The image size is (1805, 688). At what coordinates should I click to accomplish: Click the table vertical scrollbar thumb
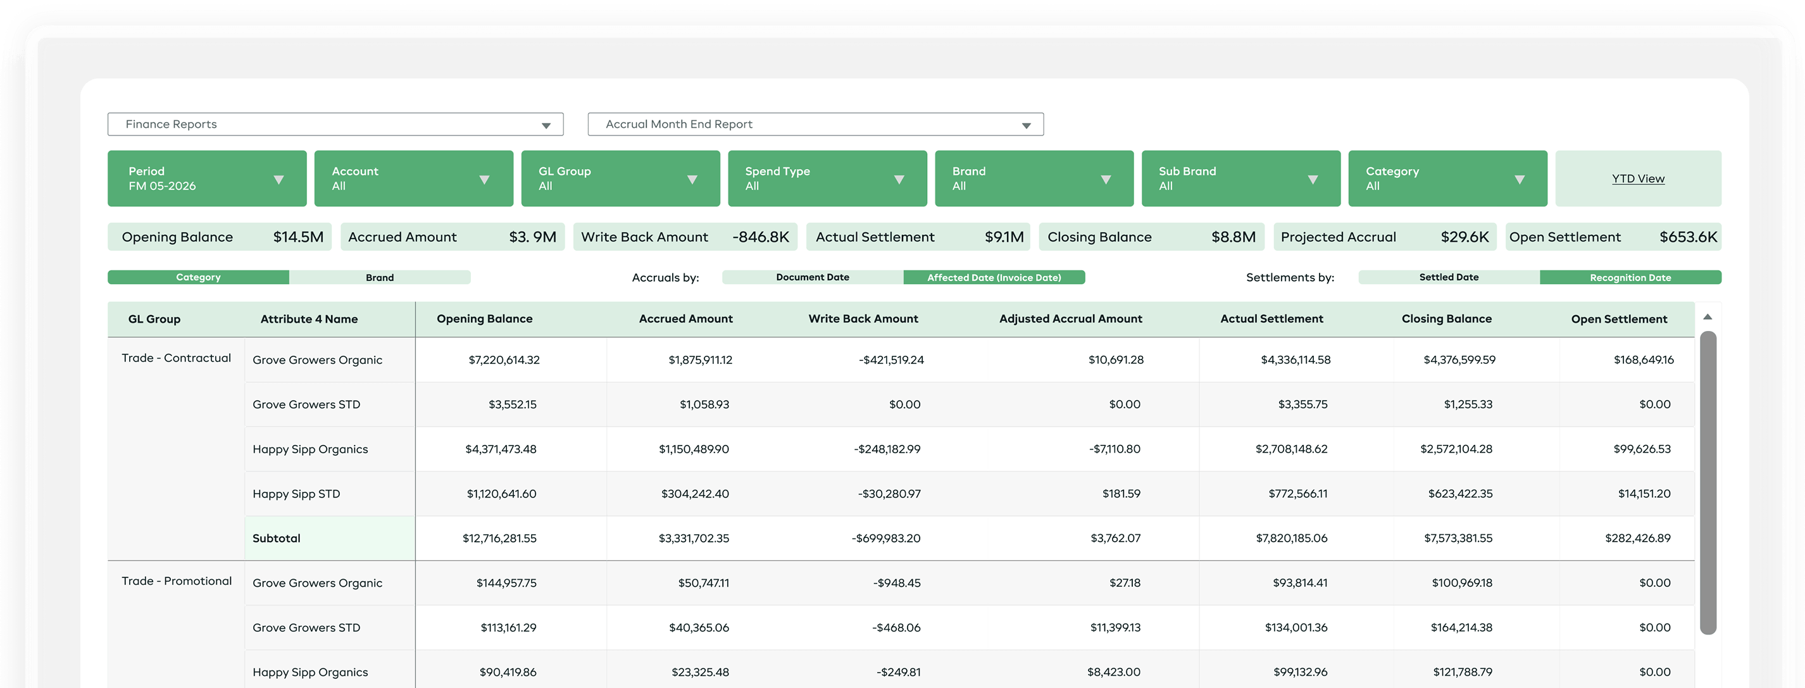pyautogui.click(x=1708, y=483)
